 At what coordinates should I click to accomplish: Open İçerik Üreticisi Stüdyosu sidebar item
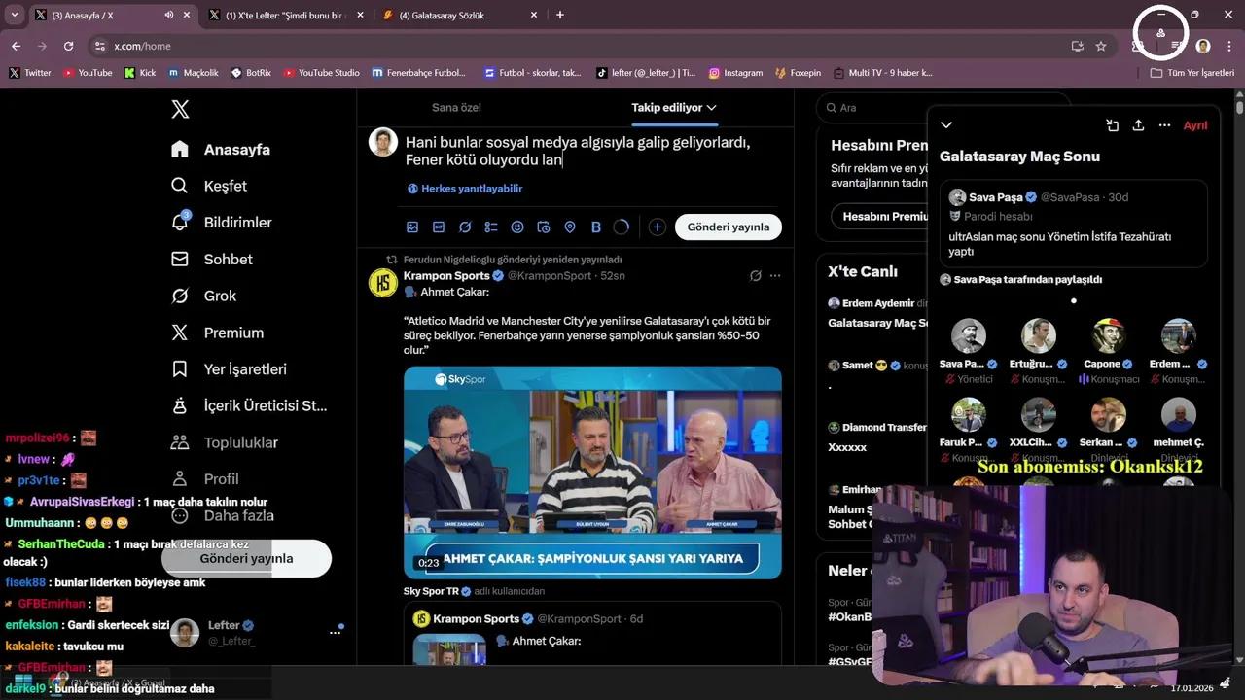(248, 405)
